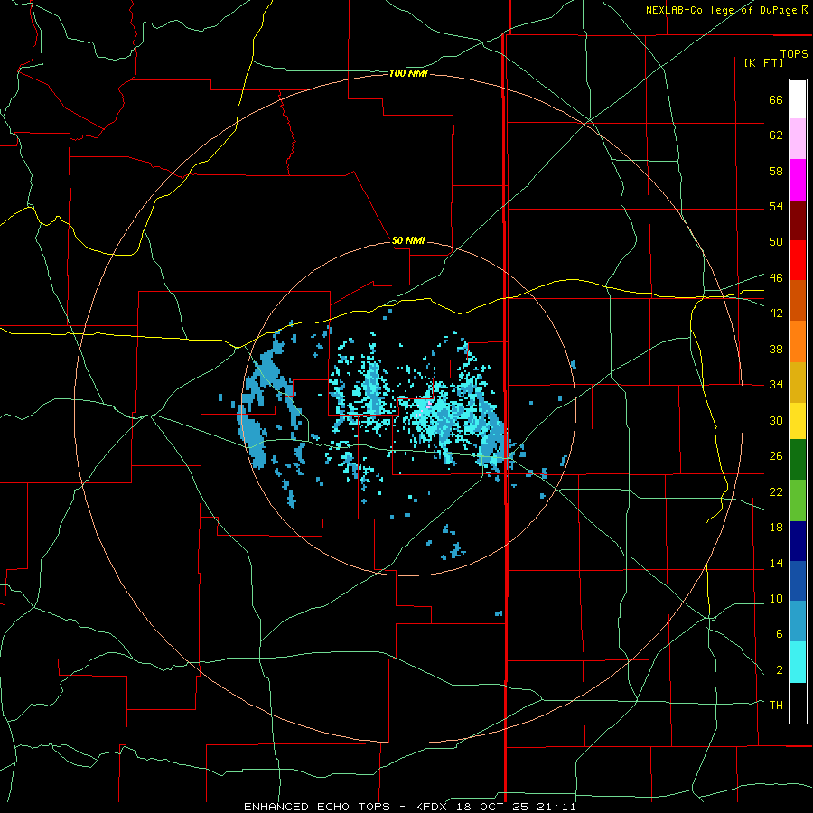Click the yellow 34 kft legend swatch
This screenshot has height=813, width=813.
[798, 421]
